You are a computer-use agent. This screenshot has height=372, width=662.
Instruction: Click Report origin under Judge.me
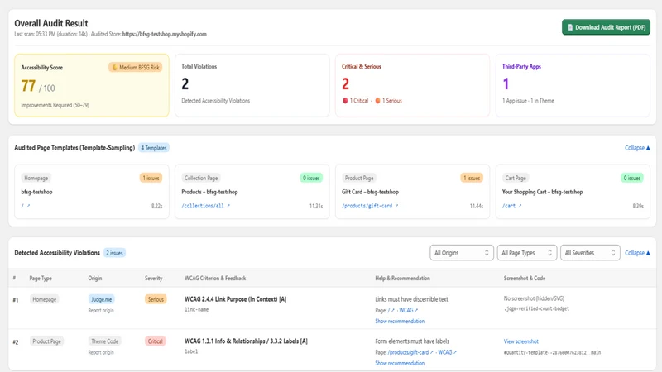coord(101,311)
